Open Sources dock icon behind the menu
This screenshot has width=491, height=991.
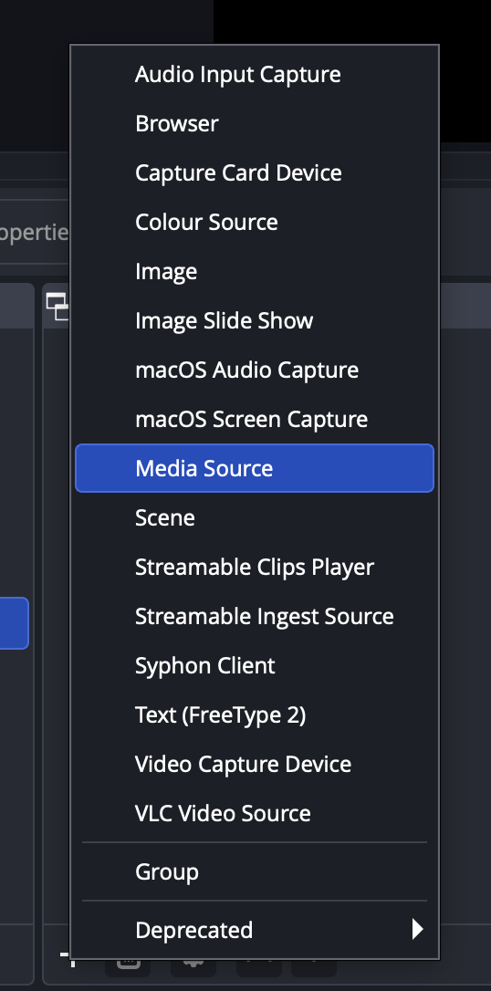click(57, 307)
